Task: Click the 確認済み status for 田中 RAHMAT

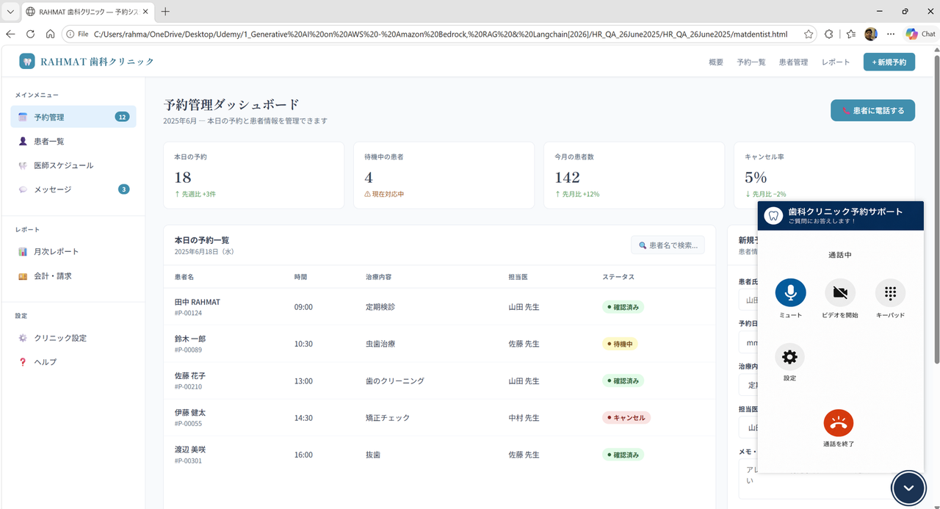Action: pyautogui.click(x=623, y=307)
